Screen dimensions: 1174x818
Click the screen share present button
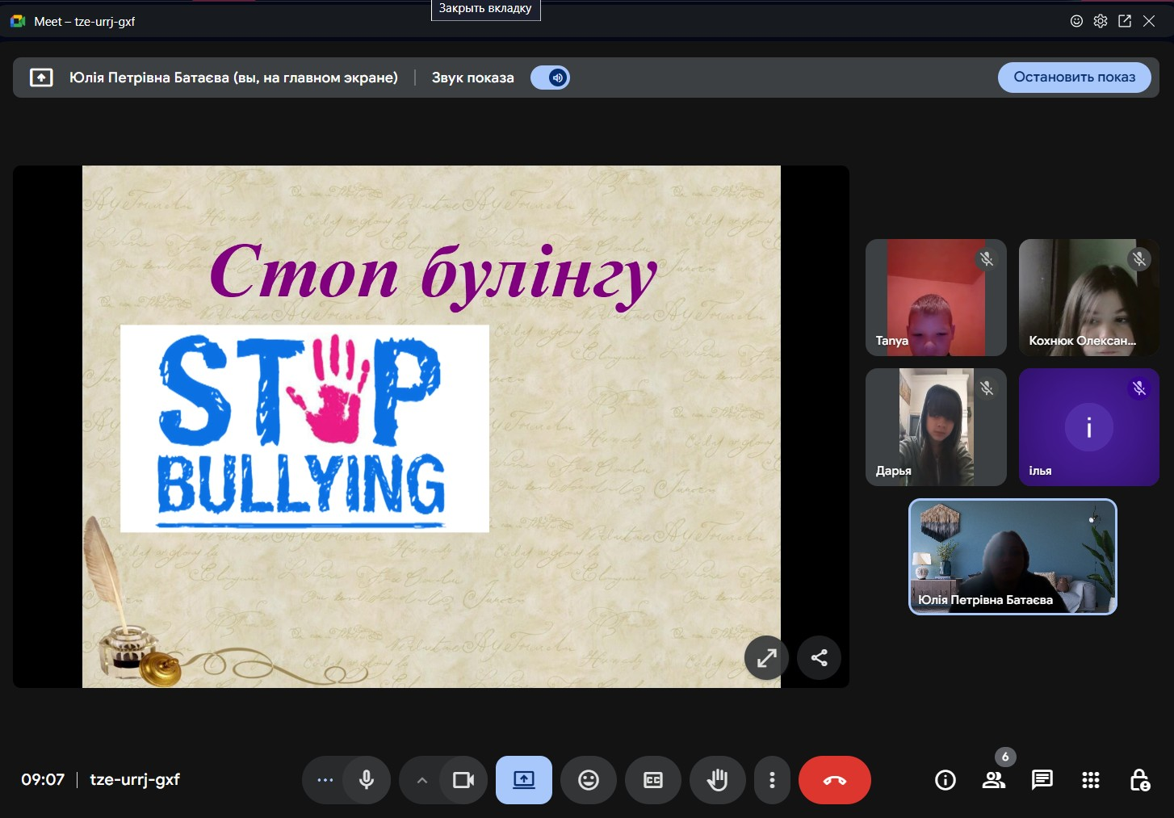524,780
